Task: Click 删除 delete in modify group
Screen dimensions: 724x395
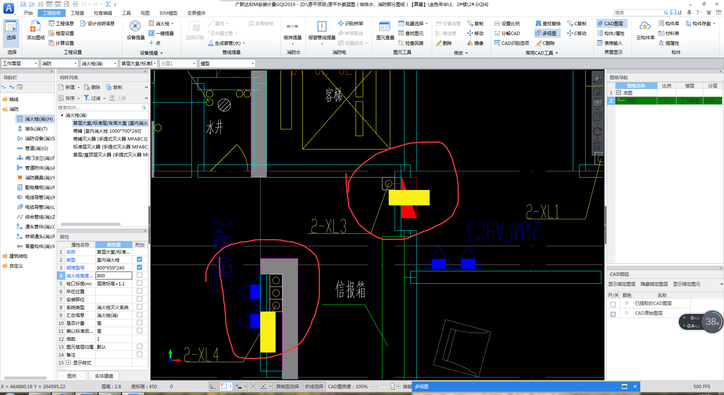Action: tap(444, 43)
